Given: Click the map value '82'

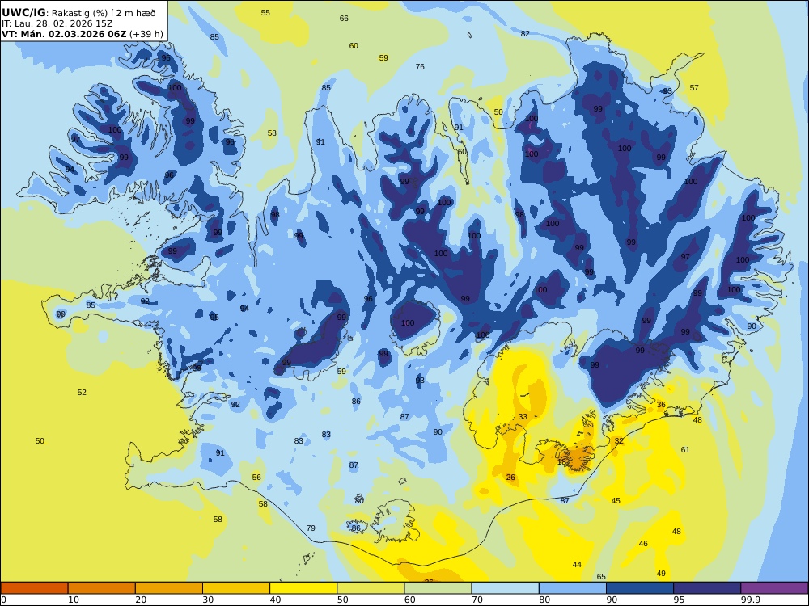Looking at the screenshot, I should 525,33.
